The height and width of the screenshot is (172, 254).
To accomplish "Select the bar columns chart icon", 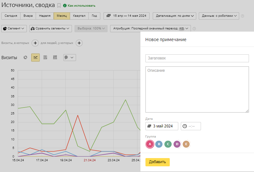I will pyautogui.click(x=55, y=58).
